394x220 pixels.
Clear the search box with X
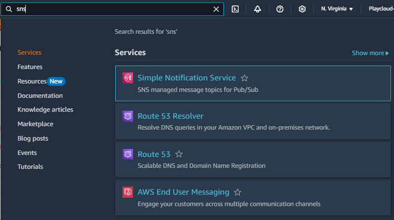click(216, 9)
